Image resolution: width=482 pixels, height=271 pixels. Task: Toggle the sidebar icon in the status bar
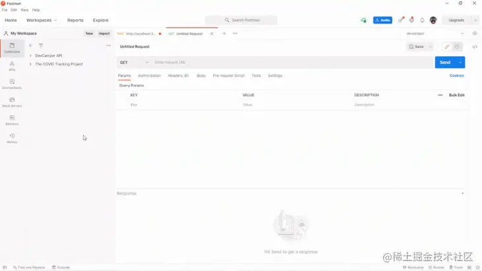[5, 267]
